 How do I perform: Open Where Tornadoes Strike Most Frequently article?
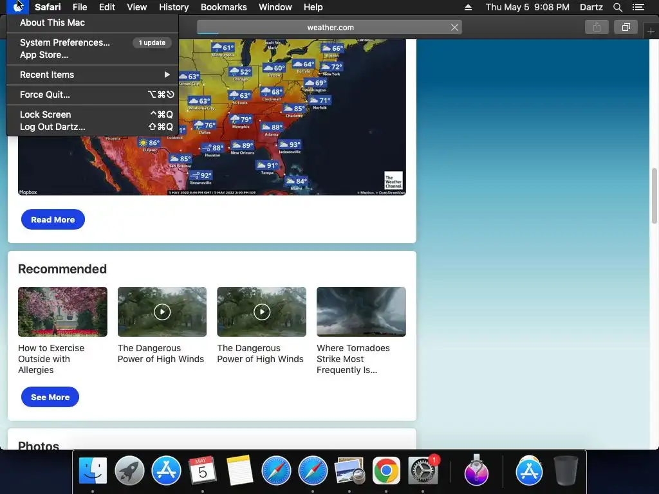[x=353, y=359]
